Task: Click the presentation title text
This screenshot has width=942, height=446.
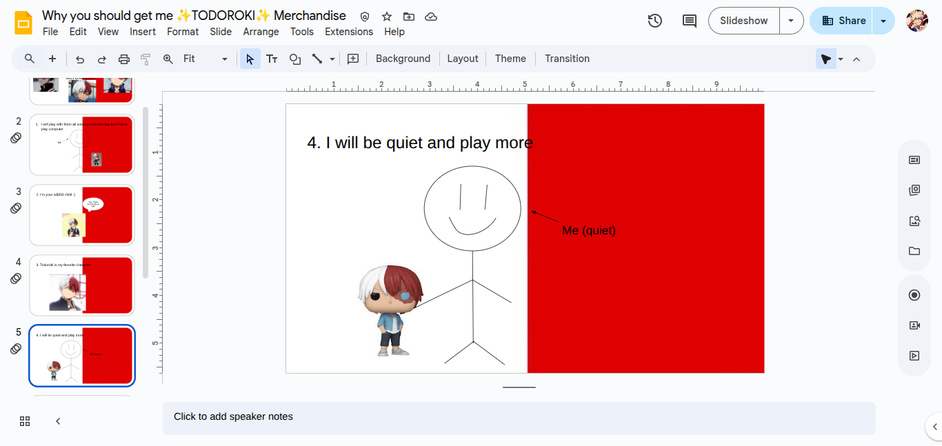Action: click(x=194, y=16)
